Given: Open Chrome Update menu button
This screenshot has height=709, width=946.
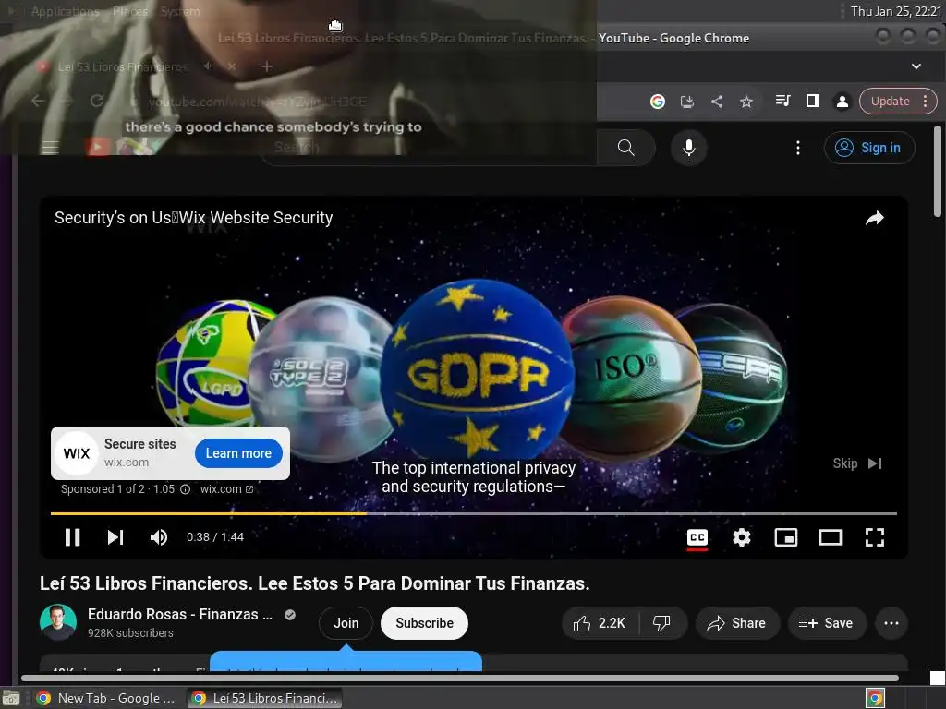Looking at the screenshot, I should (898, 102).
